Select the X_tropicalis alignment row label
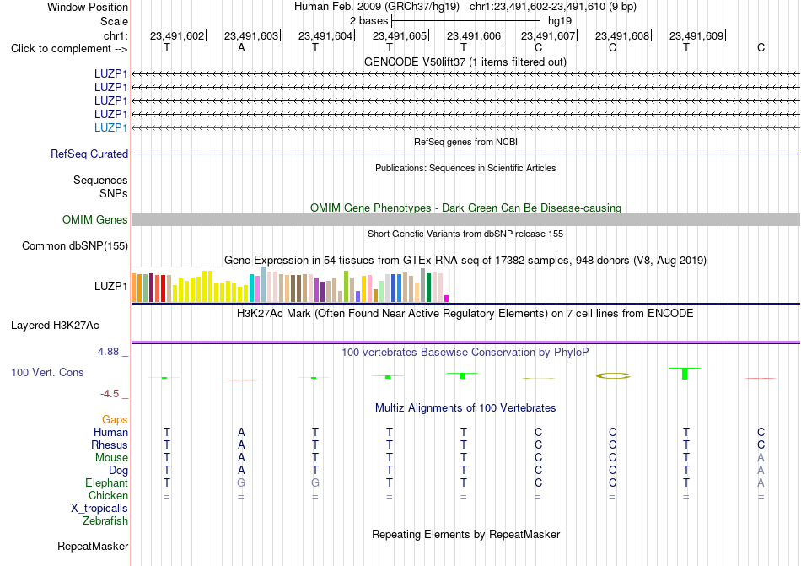 [99, 509]
